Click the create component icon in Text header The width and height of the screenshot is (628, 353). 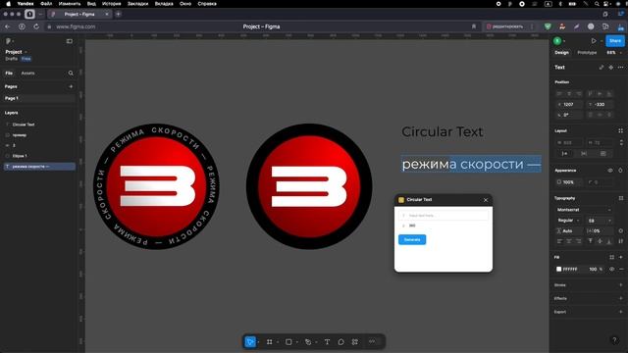click(610, 68)
